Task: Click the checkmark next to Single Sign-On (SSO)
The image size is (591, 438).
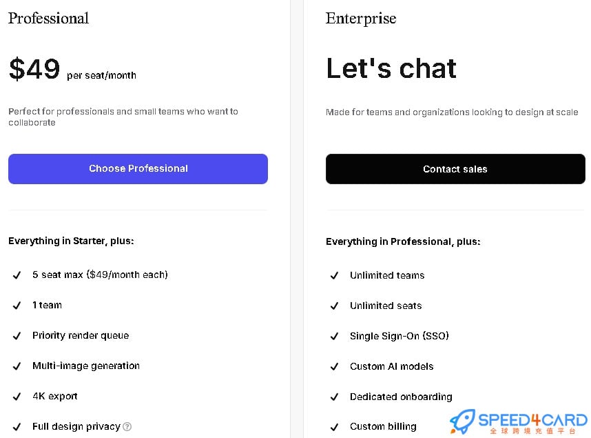Action: coord(334,336)
